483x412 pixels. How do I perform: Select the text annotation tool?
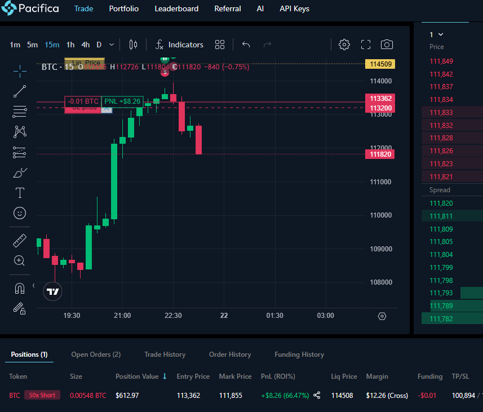pos(20,193)
